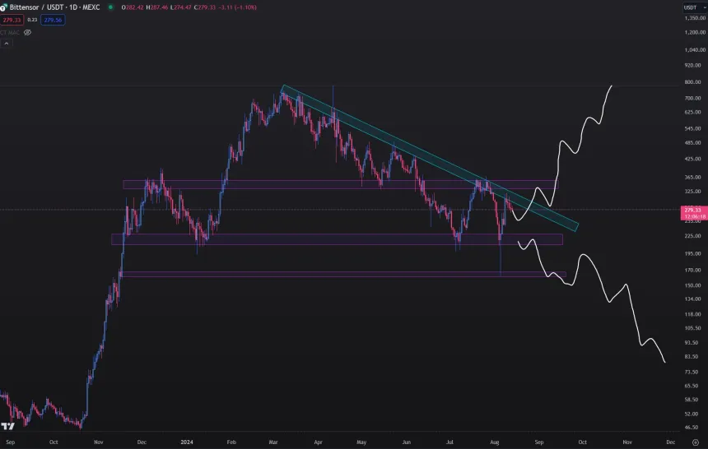Click the current price label on the price axis
The image size is (708, 449).
(691, 211)
